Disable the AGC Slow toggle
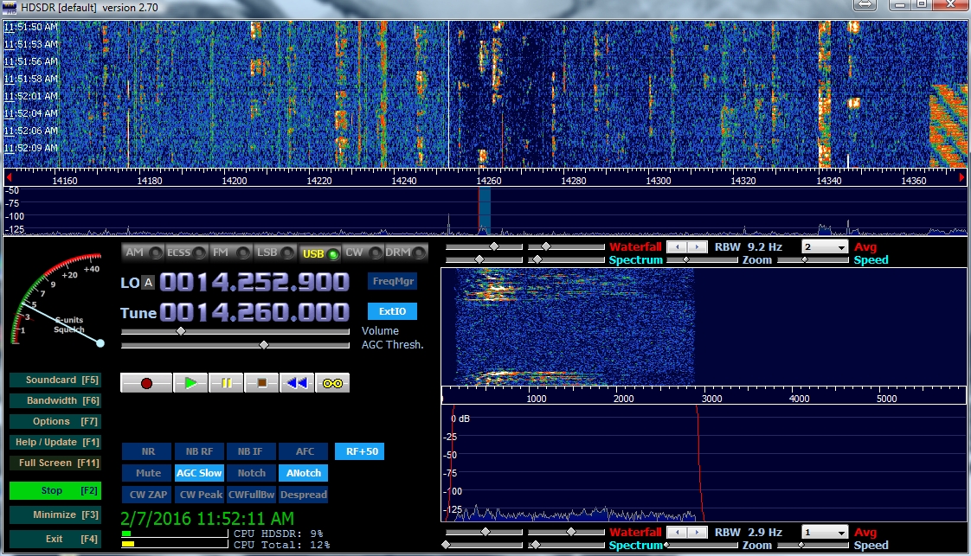971x556 pixels. click(199, 473)
